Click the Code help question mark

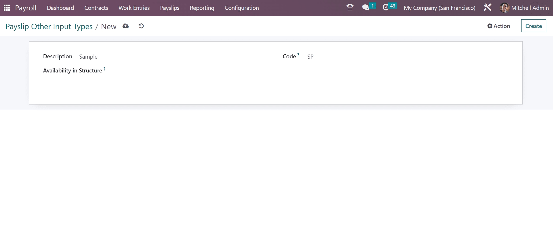click(x=298, y=54)
